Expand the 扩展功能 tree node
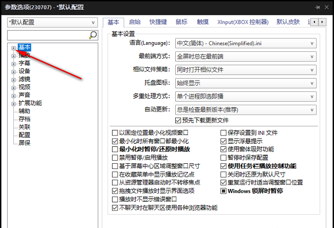The width and height of the screenshot is (334, 228). pos(13,104)
